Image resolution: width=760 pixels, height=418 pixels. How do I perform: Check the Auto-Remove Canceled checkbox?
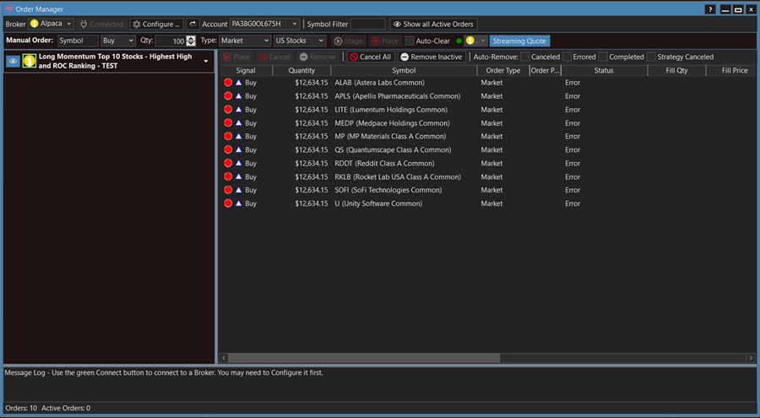click(524, 57)
